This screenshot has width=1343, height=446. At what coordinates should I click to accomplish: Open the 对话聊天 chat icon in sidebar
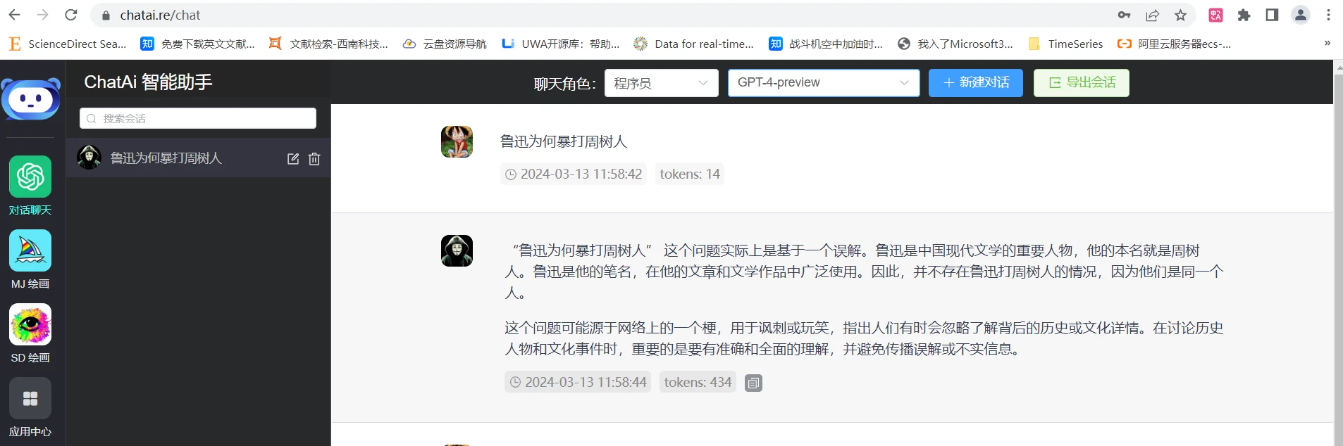tap(30, 177)
